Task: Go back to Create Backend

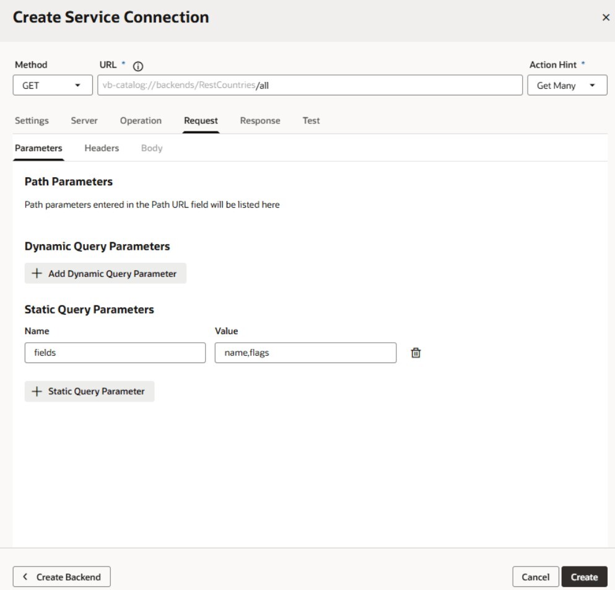Action: 61,576
